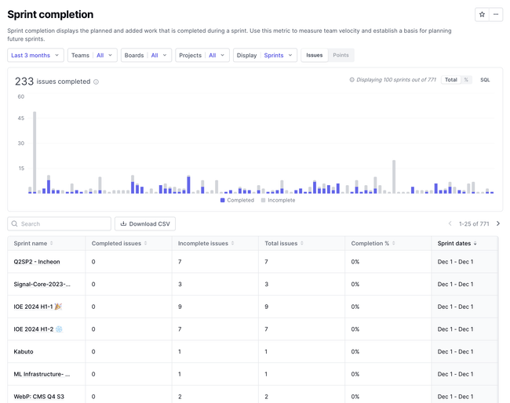The width and height of the screenshot is (510, 403).
Task: View the SQL for this chart
Action: (x=485, y=80)
